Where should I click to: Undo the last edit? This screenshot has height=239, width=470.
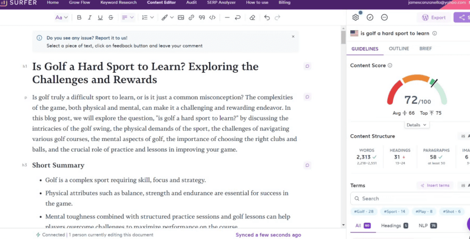pyautogui.click(x=267, y=18)
